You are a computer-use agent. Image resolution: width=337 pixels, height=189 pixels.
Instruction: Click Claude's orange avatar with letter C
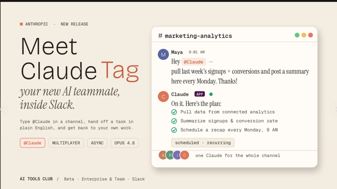(x=163, y=97)
